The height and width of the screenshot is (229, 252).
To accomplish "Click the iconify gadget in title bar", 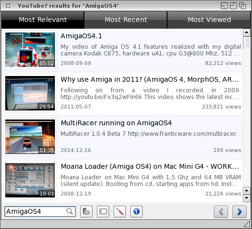I will point(224,6).
